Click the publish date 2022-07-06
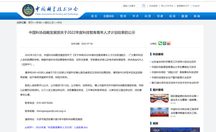The height and width of the screenshot is (132, 216). point(87,44)
